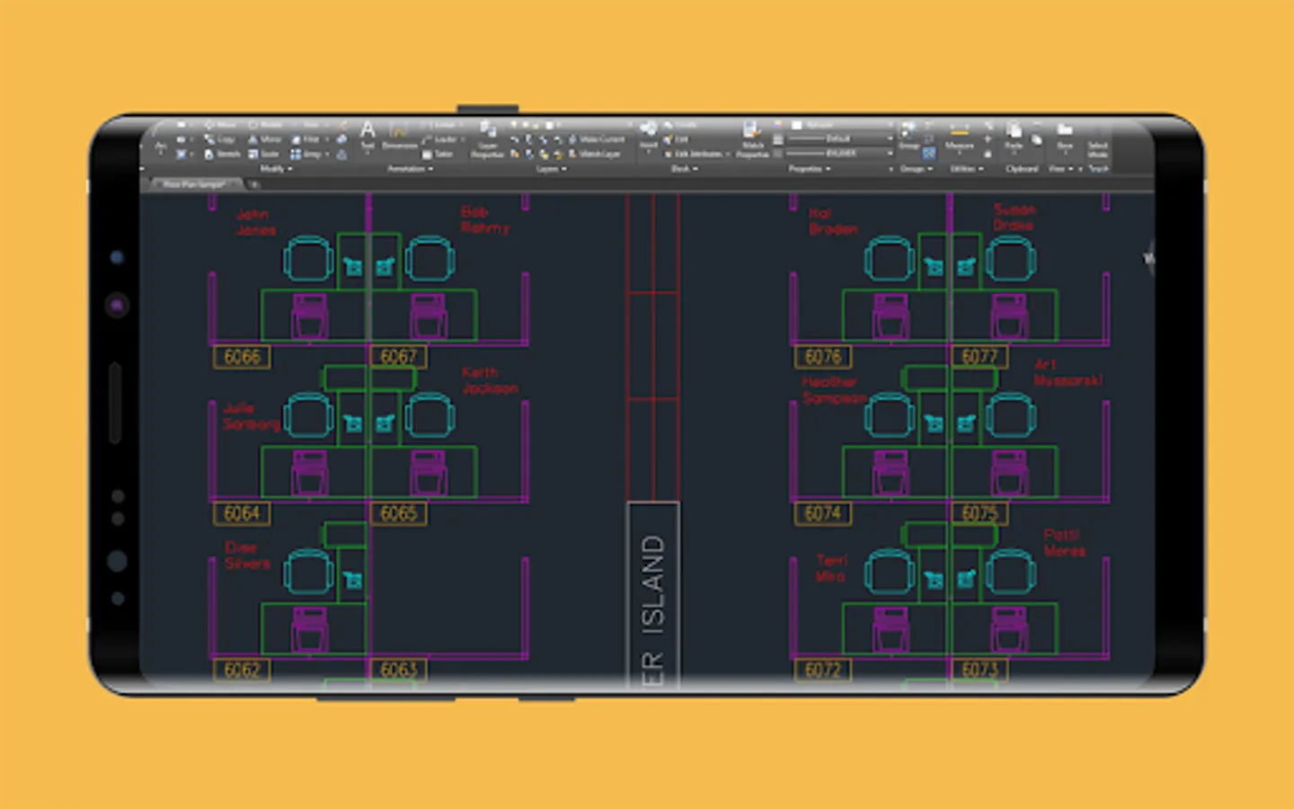
Task: Expand the Utilities panel dropdown
Action: coord(967,169)
